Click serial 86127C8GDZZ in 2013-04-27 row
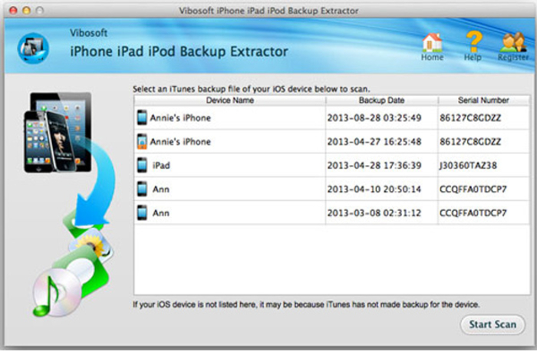The height and width of the screenshot is (352, 537). tap(470, 141)
